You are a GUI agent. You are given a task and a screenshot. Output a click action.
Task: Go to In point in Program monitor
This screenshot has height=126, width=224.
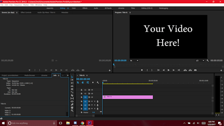pyautogui.click(x=158, y=70)
